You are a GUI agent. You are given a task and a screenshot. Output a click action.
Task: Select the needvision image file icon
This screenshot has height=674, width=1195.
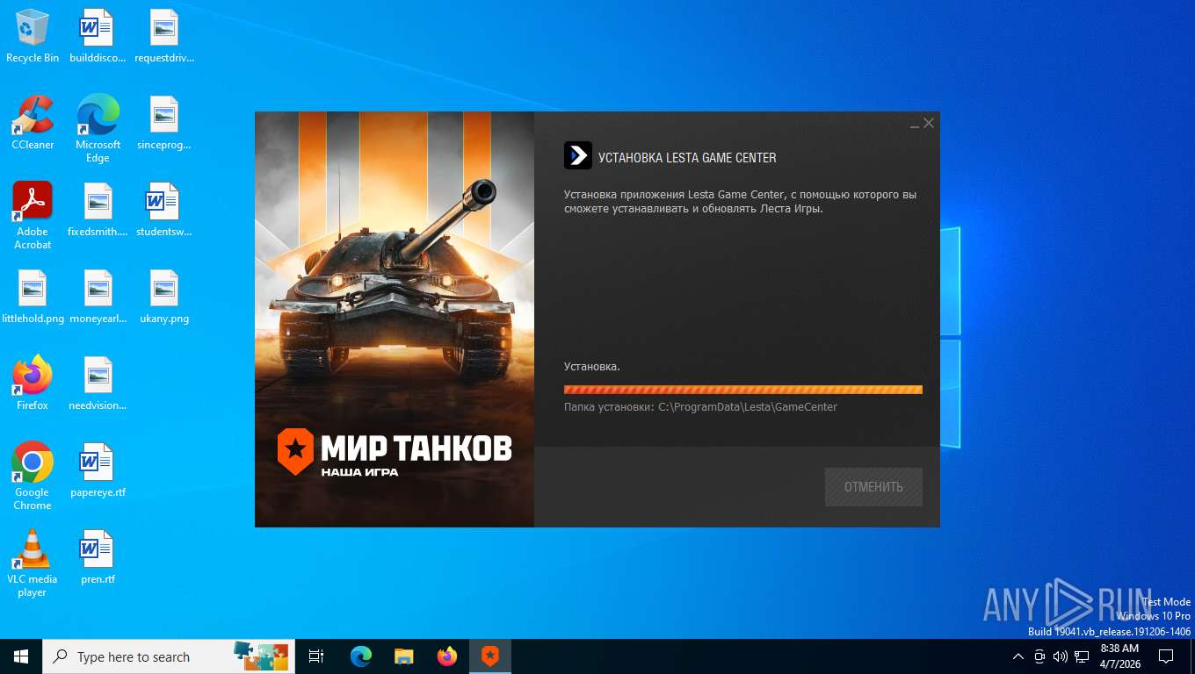(98, 384)
